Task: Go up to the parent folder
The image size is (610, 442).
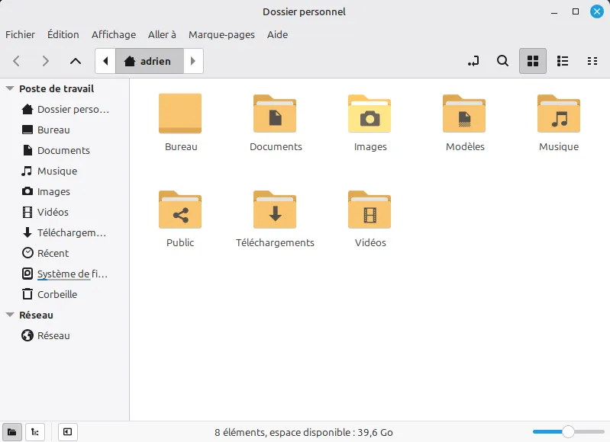Action: pyautogui.click(x=75, y=61)
